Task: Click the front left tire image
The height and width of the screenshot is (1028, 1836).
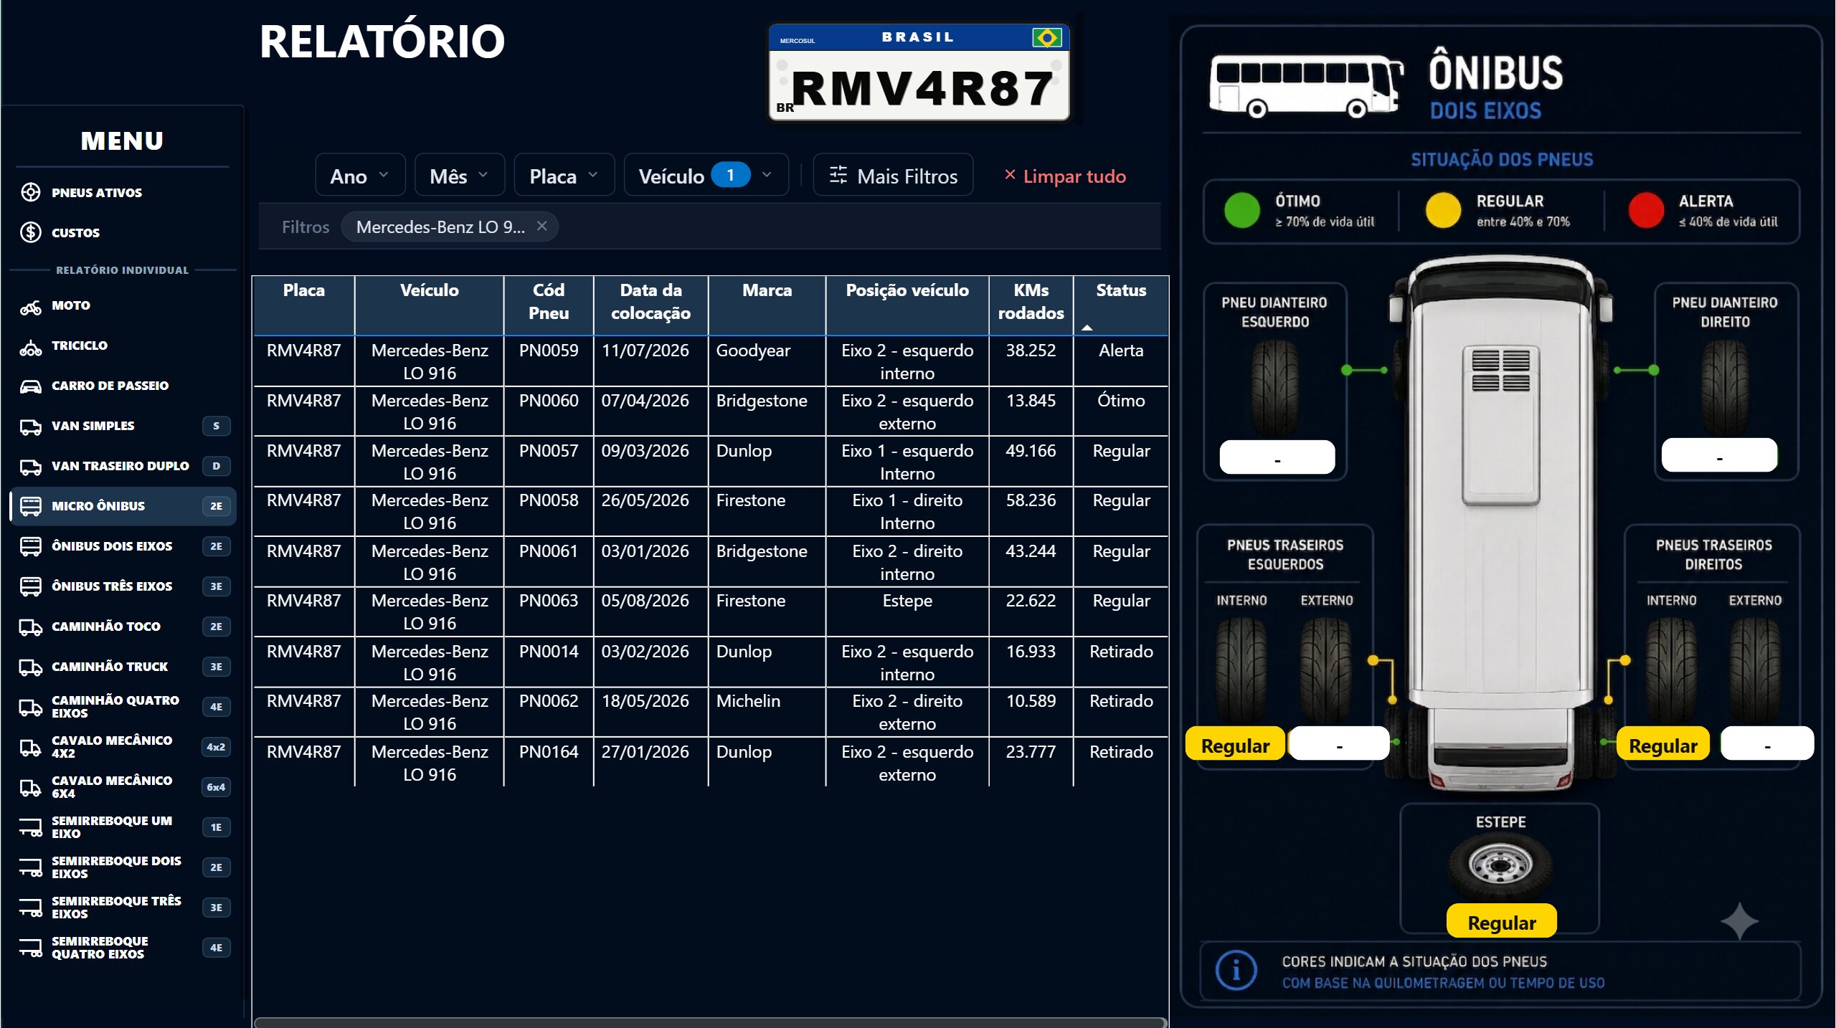Action: (1275, 387)
